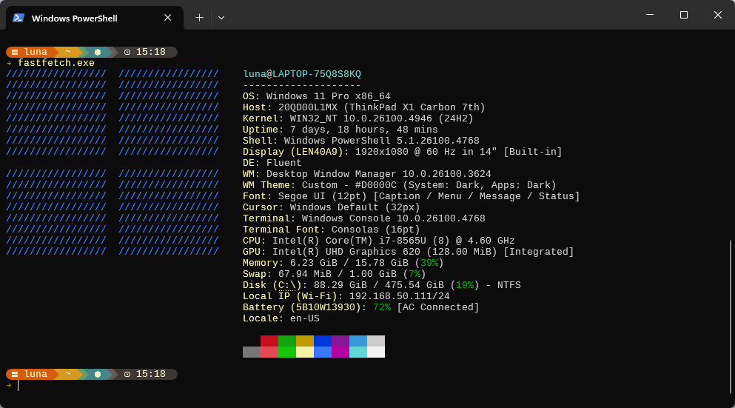Viewport: 735px width, 408px height.
Task: Click the PowerShell icon in the tab
Action: tap(19, 18)
